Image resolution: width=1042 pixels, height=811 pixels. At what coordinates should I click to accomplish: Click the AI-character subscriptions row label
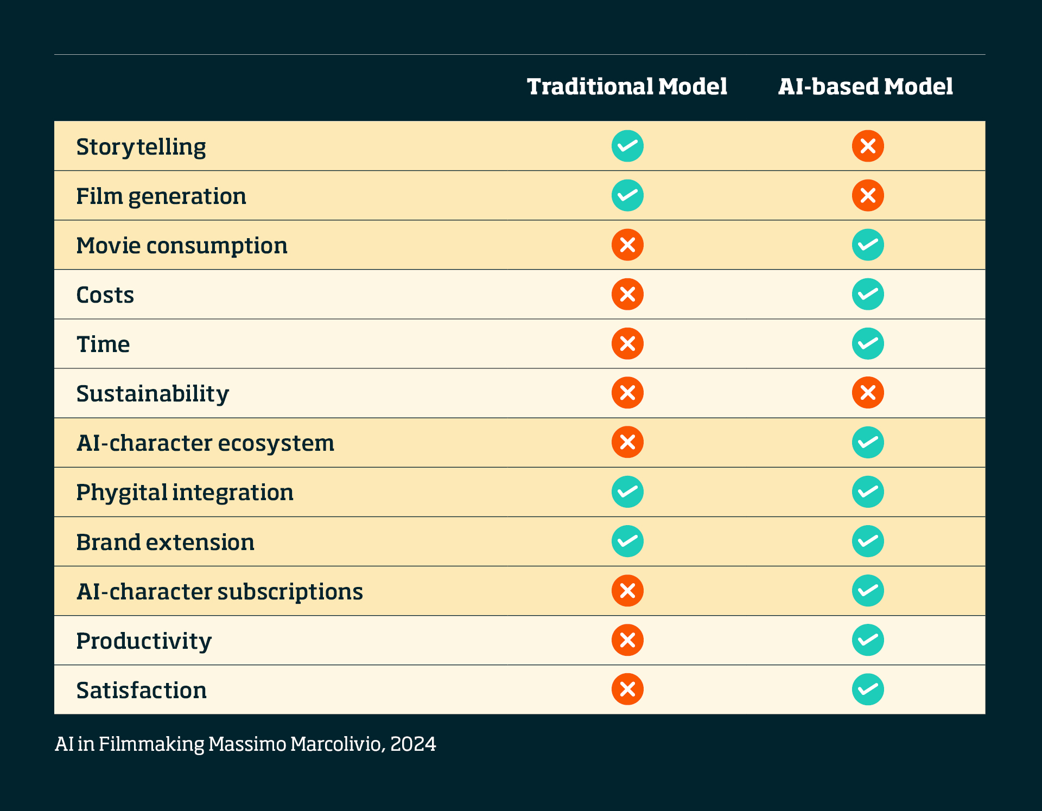(x=219, y=591)
